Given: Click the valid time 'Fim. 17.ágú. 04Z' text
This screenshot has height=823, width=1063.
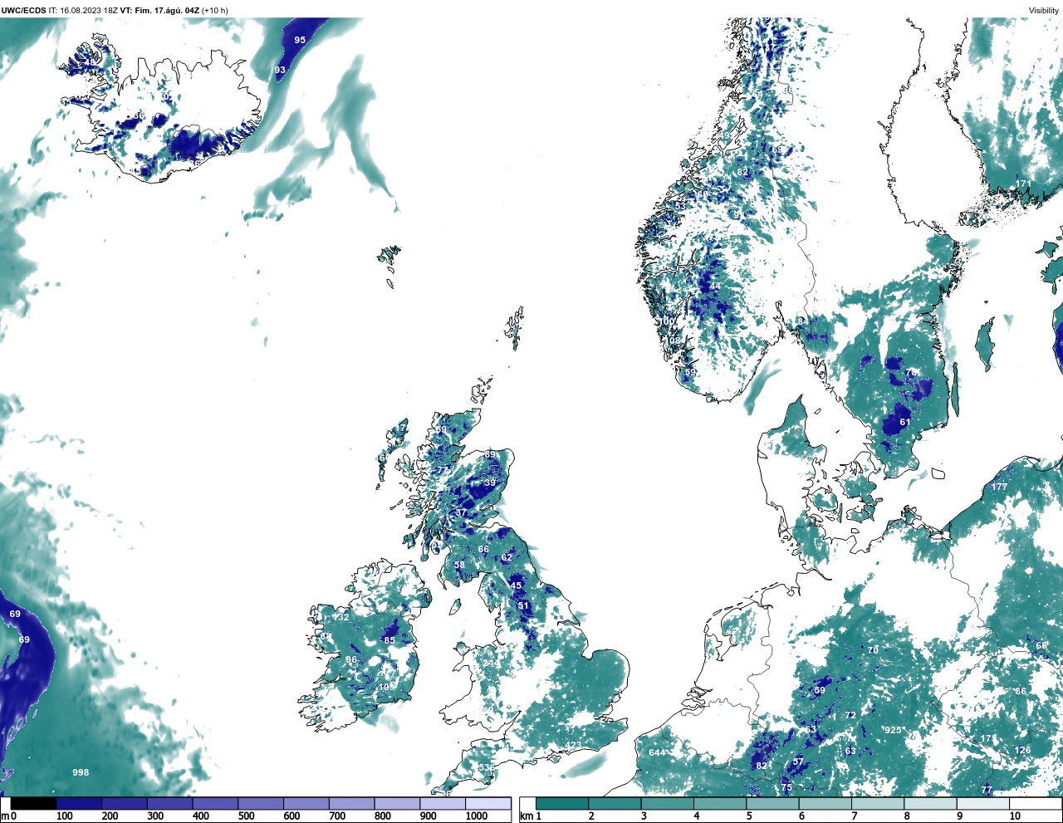Looking at the screenshot, I should click(167, 11).
